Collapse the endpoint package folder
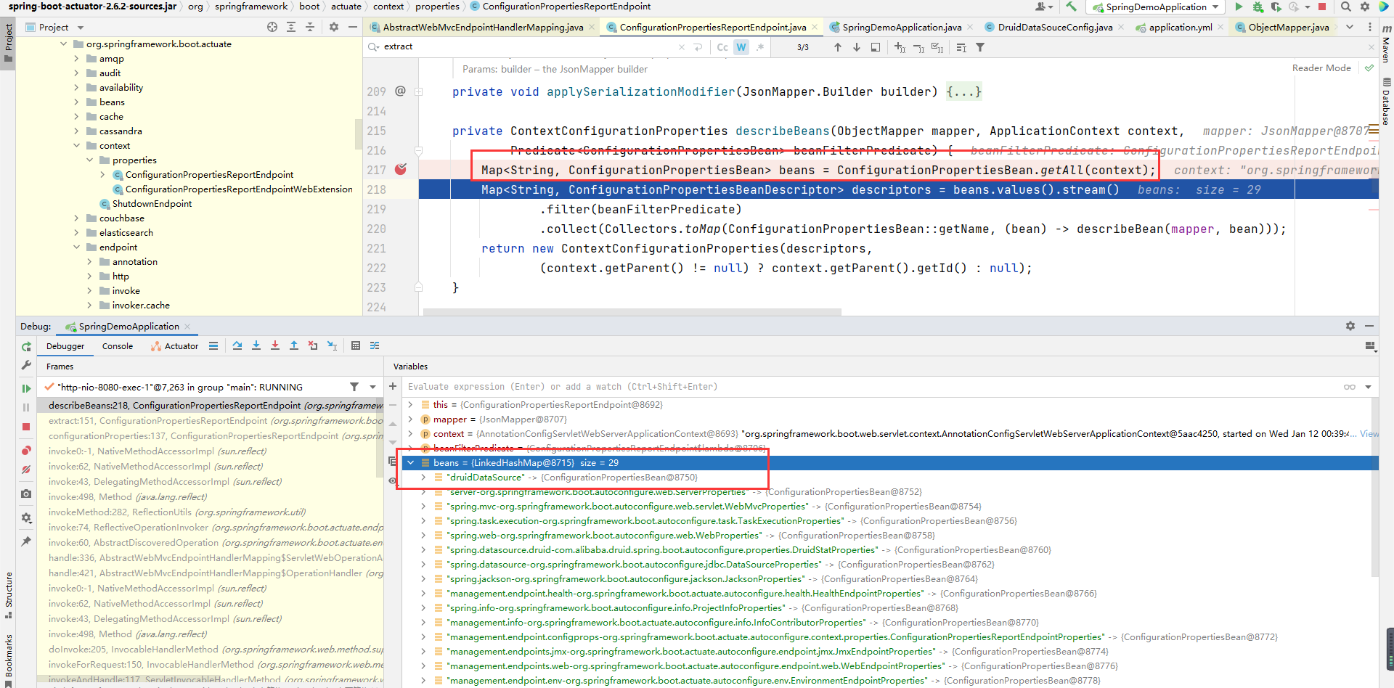The width and height of the screenshot is (1394, 688). point(76,247)
